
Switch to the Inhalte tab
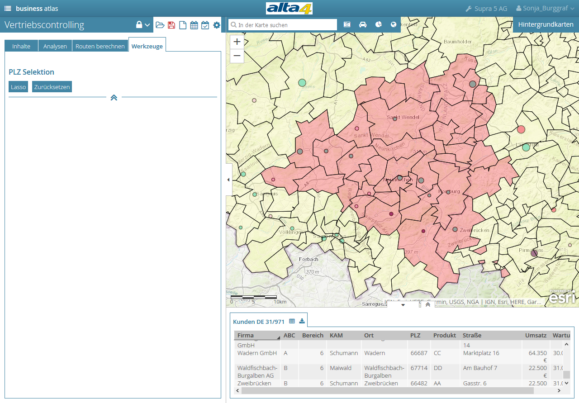[x=21, y=46]
